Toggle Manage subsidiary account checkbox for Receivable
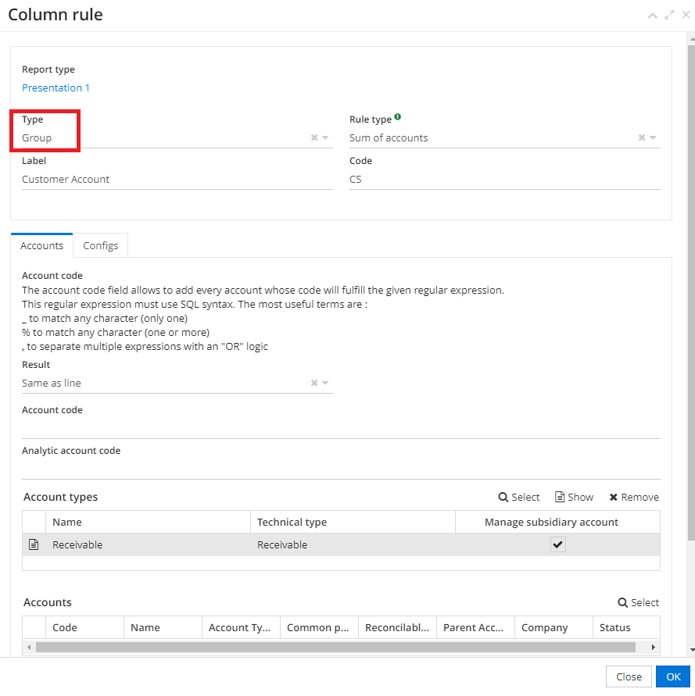 (557, 544)
